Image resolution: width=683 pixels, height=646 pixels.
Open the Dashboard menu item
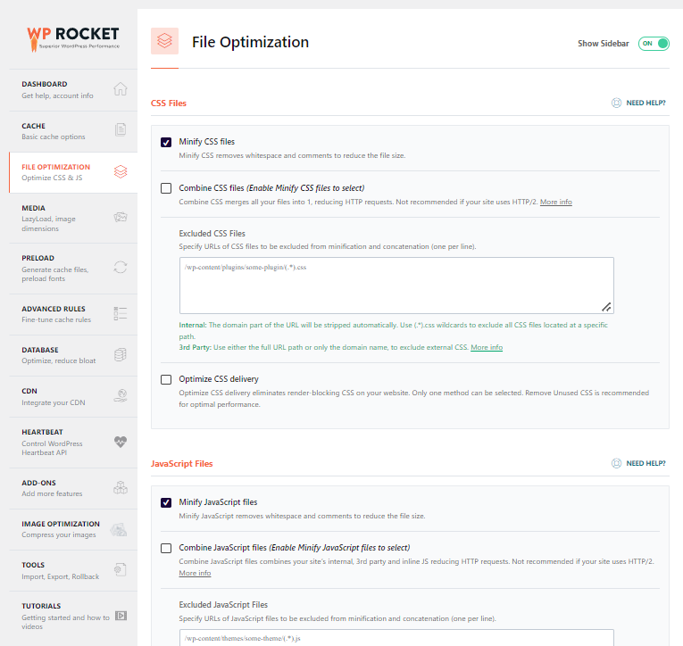pyautogui.click(x=73, y=90)
